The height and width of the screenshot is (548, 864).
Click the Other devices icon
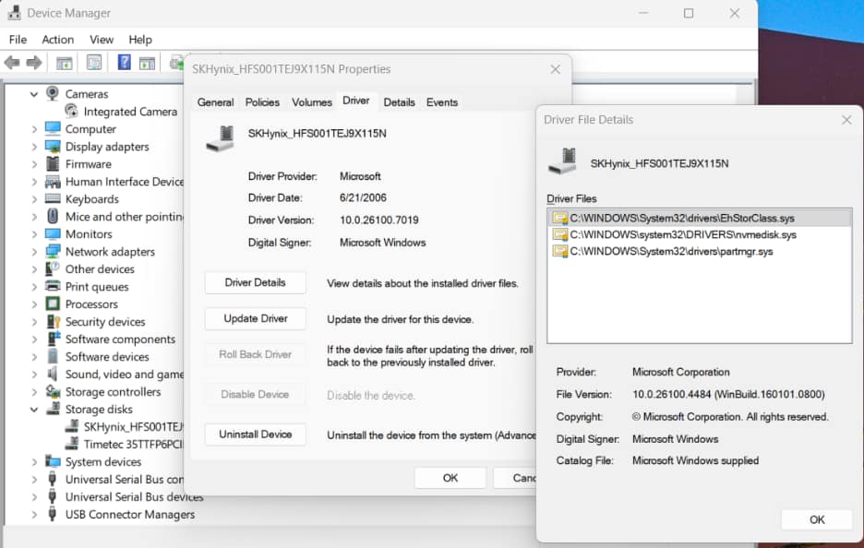click(53, 268)
